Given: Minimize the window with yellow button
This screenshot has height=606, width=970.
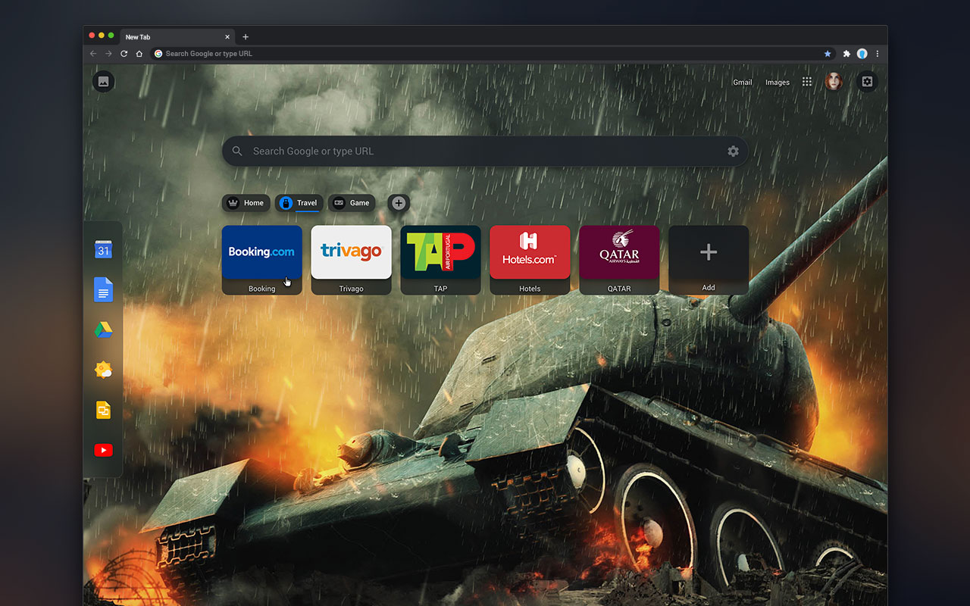Looking at the screenshot, I should coord(102,36).
